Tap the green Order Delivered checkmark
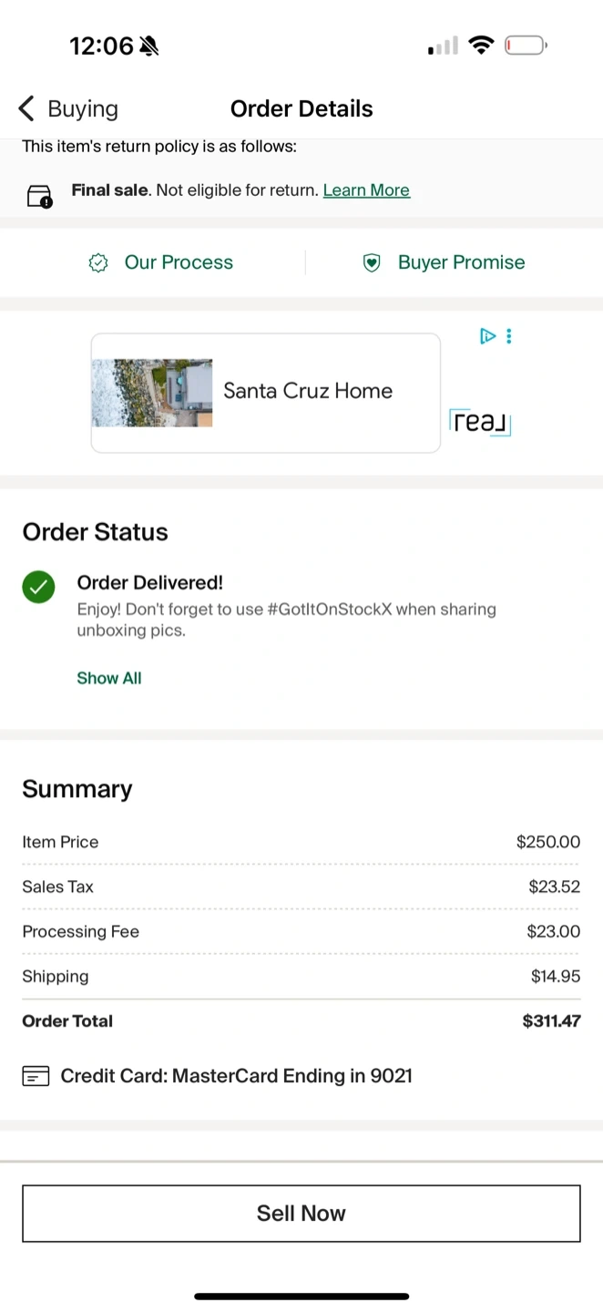Screen dimensions: 603x1312 [38, 588]
